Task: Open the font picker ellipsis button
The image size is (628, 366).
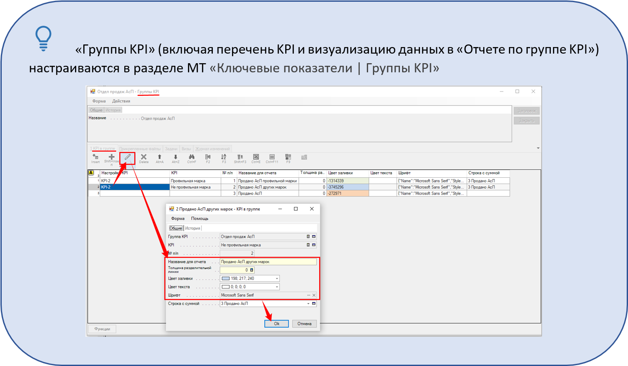Action: [309, 295]
